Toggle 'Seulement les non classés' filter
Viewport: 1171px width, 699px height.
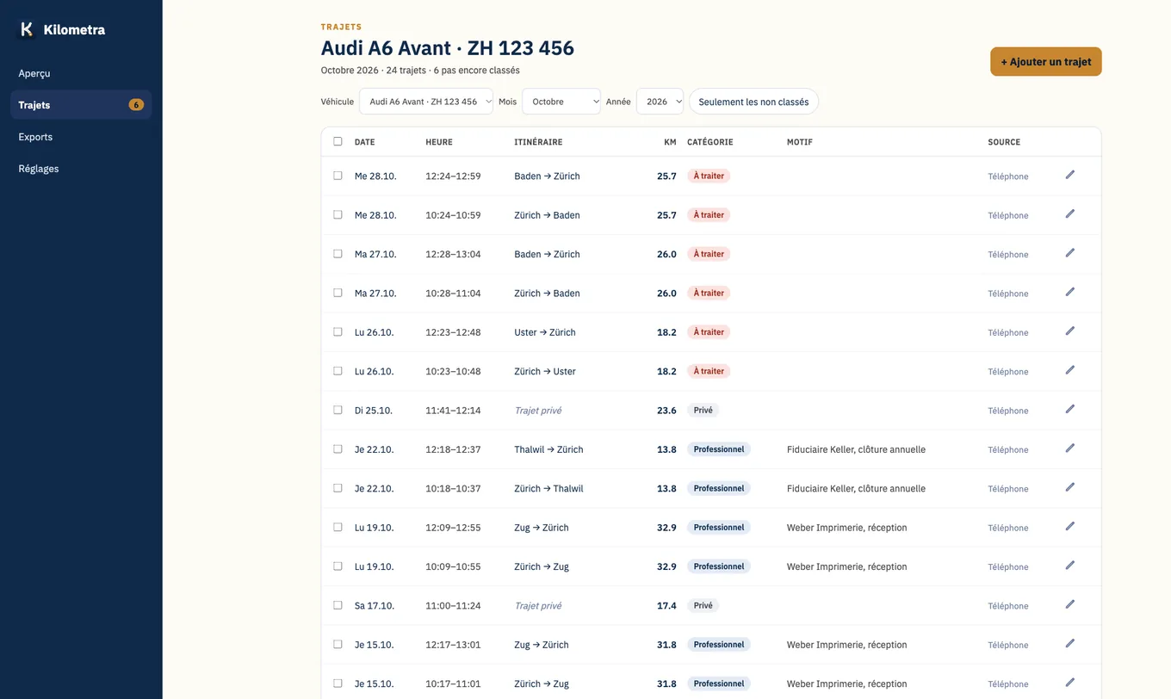coord(753,102)
